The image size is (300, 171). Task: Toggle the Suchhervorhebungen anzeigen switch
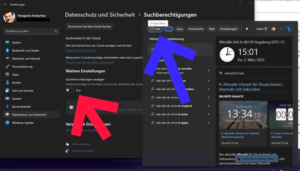(69, 90)
